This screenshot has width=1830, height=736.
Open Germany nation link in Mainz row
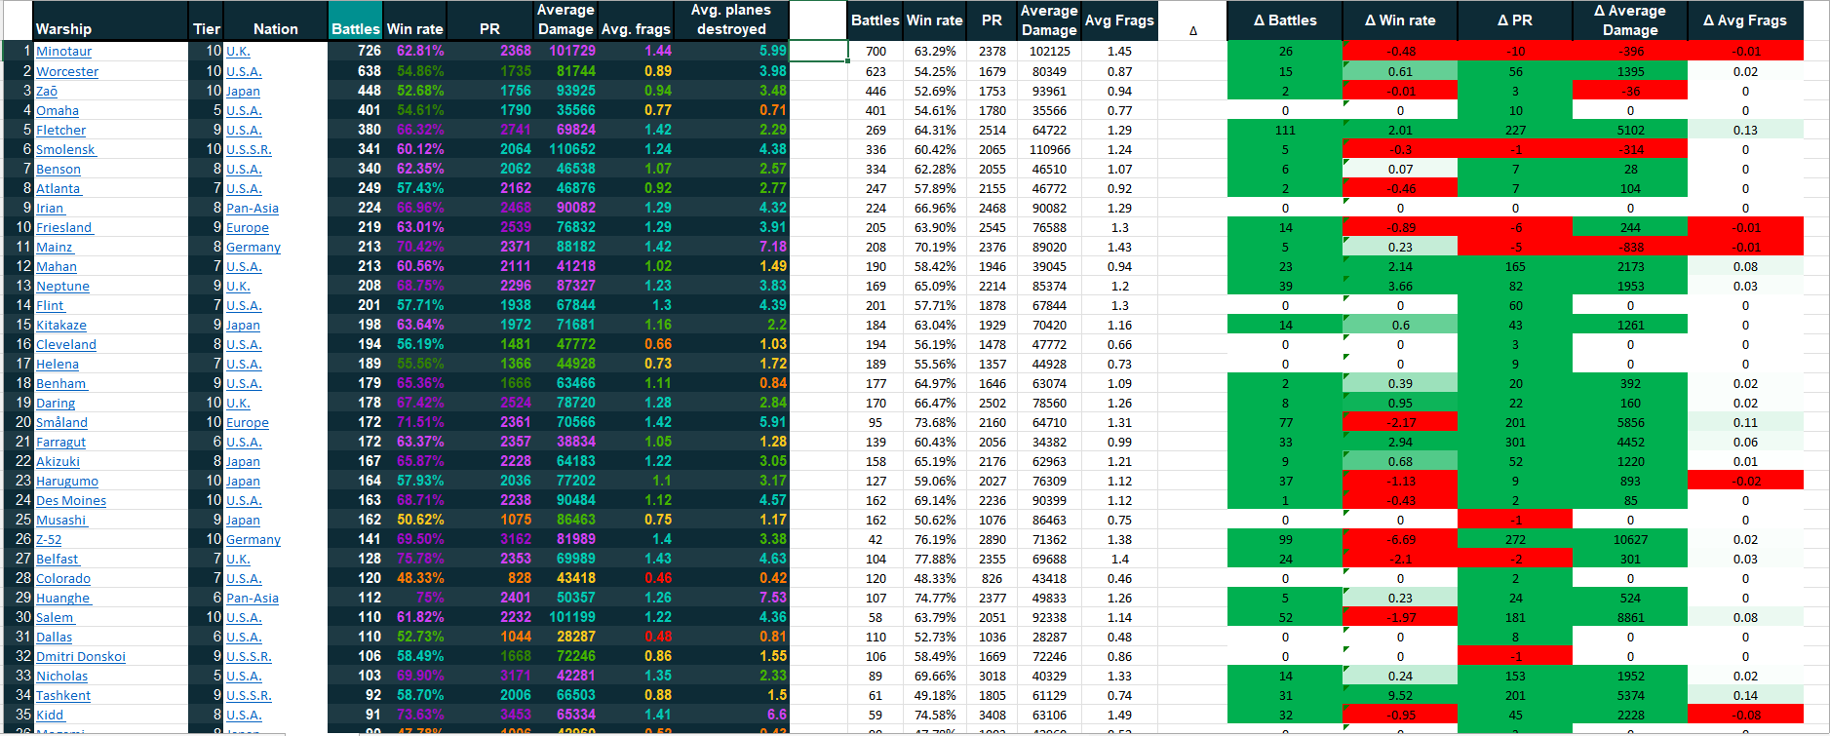click(253, 247)
